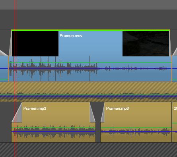Select the fade-out handle on Pramen.mov clip
The width and height of the screenshot is (177, 157).
pyautogui.click(x=170, y=44)
